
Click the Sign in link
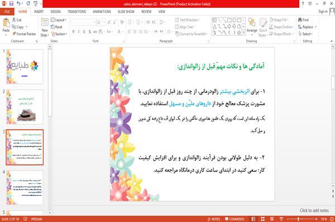pyautogui.click(x=323, y=12)
